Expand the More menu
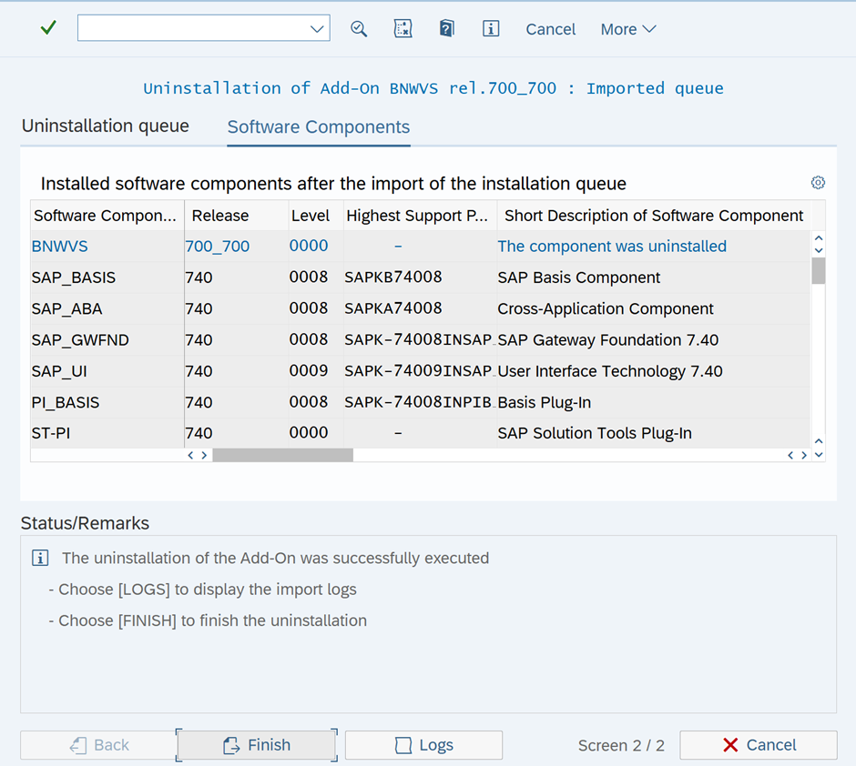This screenshot has width=856, height=766. (627, 29)
